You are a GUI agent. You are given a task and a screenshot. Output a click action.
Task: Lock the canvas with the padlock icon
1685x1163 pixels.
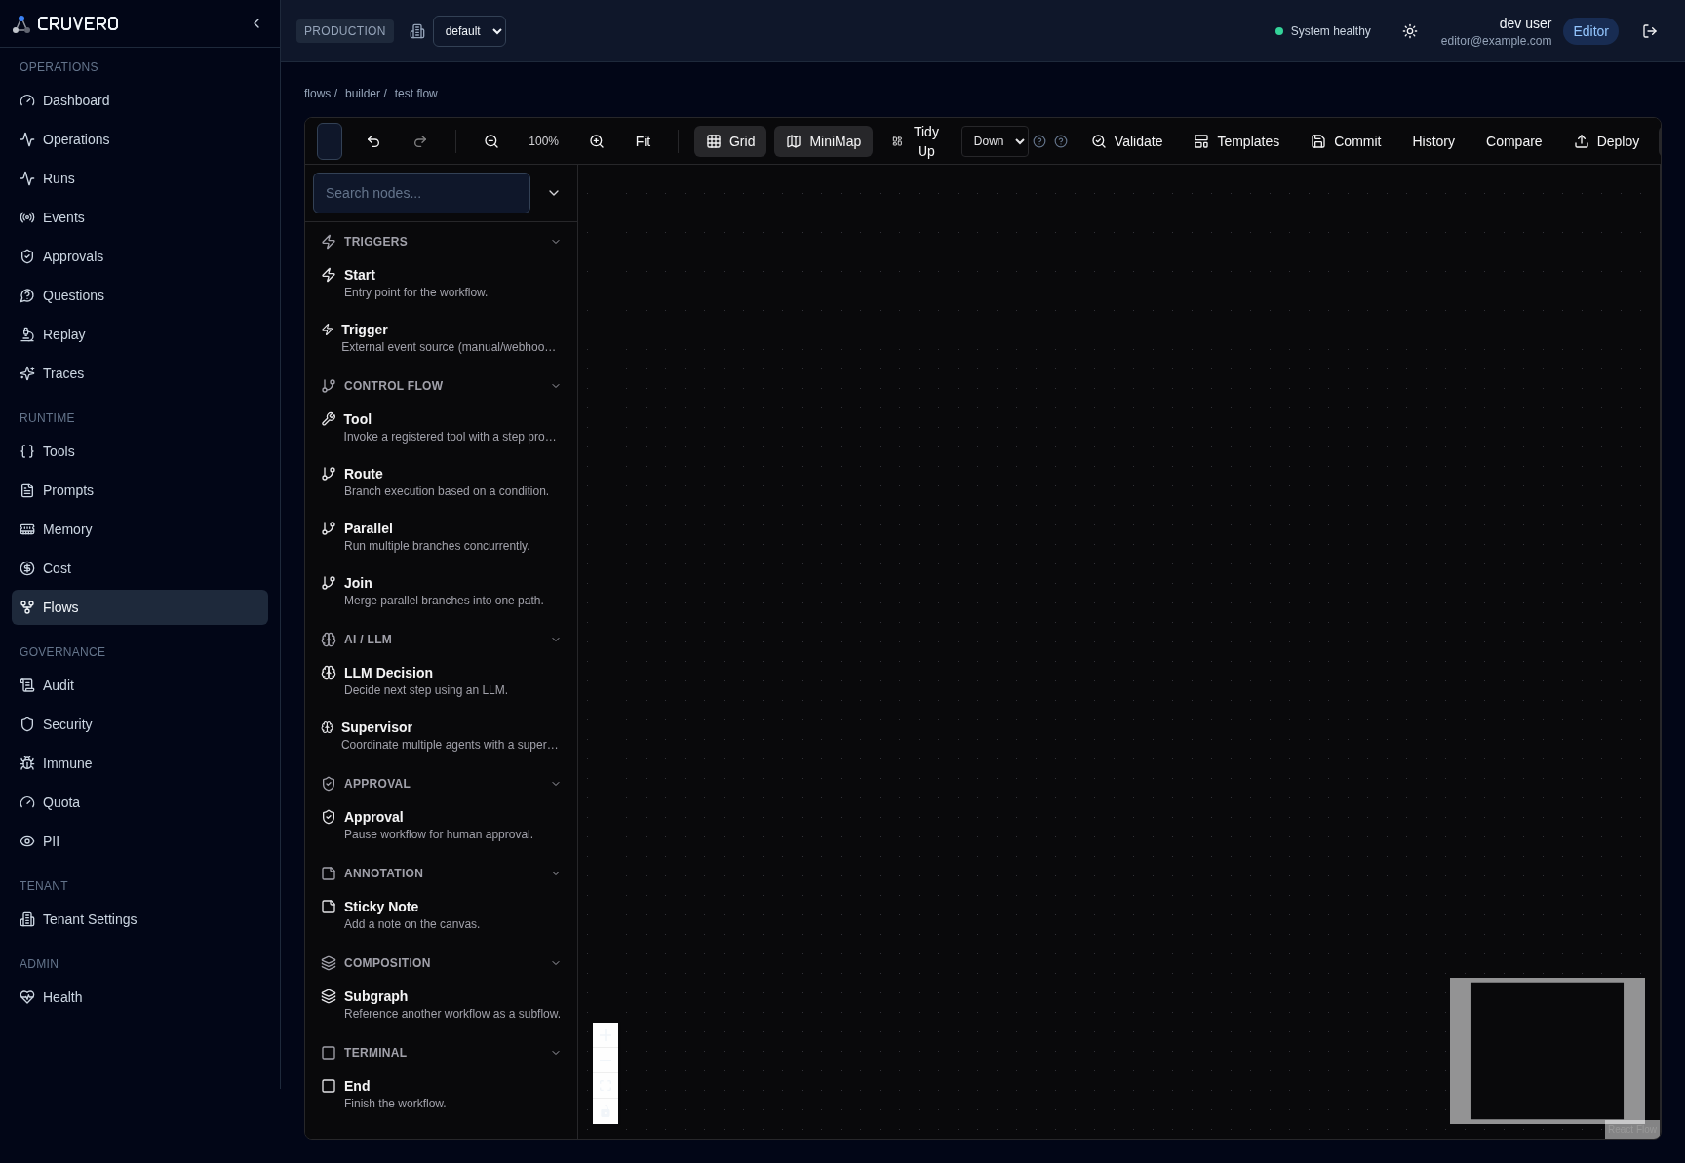606,1111
